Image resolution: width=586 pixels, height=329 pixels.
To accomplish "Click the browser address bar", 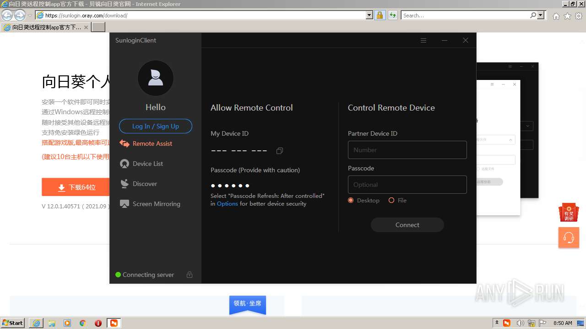I will point(205,15).
